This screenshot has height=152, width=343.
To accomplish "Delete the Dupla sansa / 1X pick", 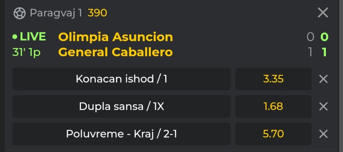I will pos(323,106).
